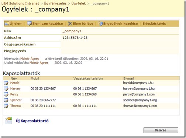Open the Ügyfelek breadcrumb link
This screenshot has width=186, height=138.
(x=79, y=3)
